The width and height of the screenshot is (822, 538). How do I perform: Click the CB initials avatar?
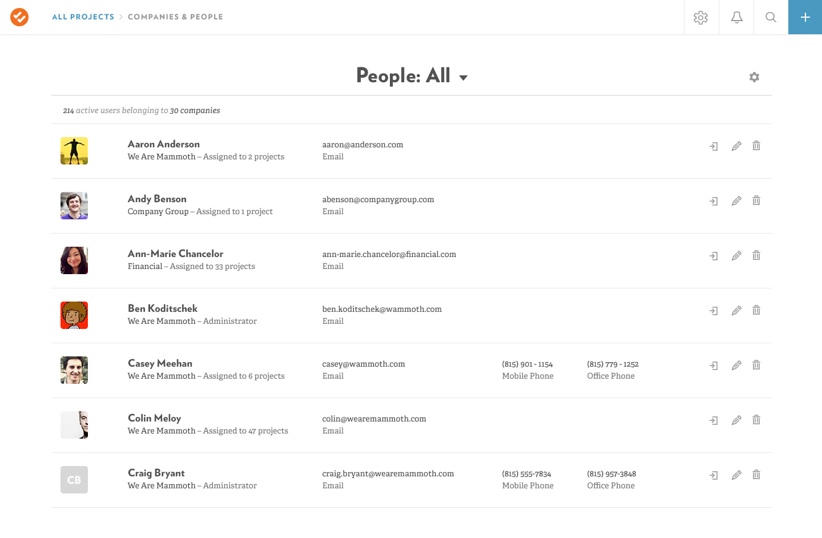tap(74, 480)
